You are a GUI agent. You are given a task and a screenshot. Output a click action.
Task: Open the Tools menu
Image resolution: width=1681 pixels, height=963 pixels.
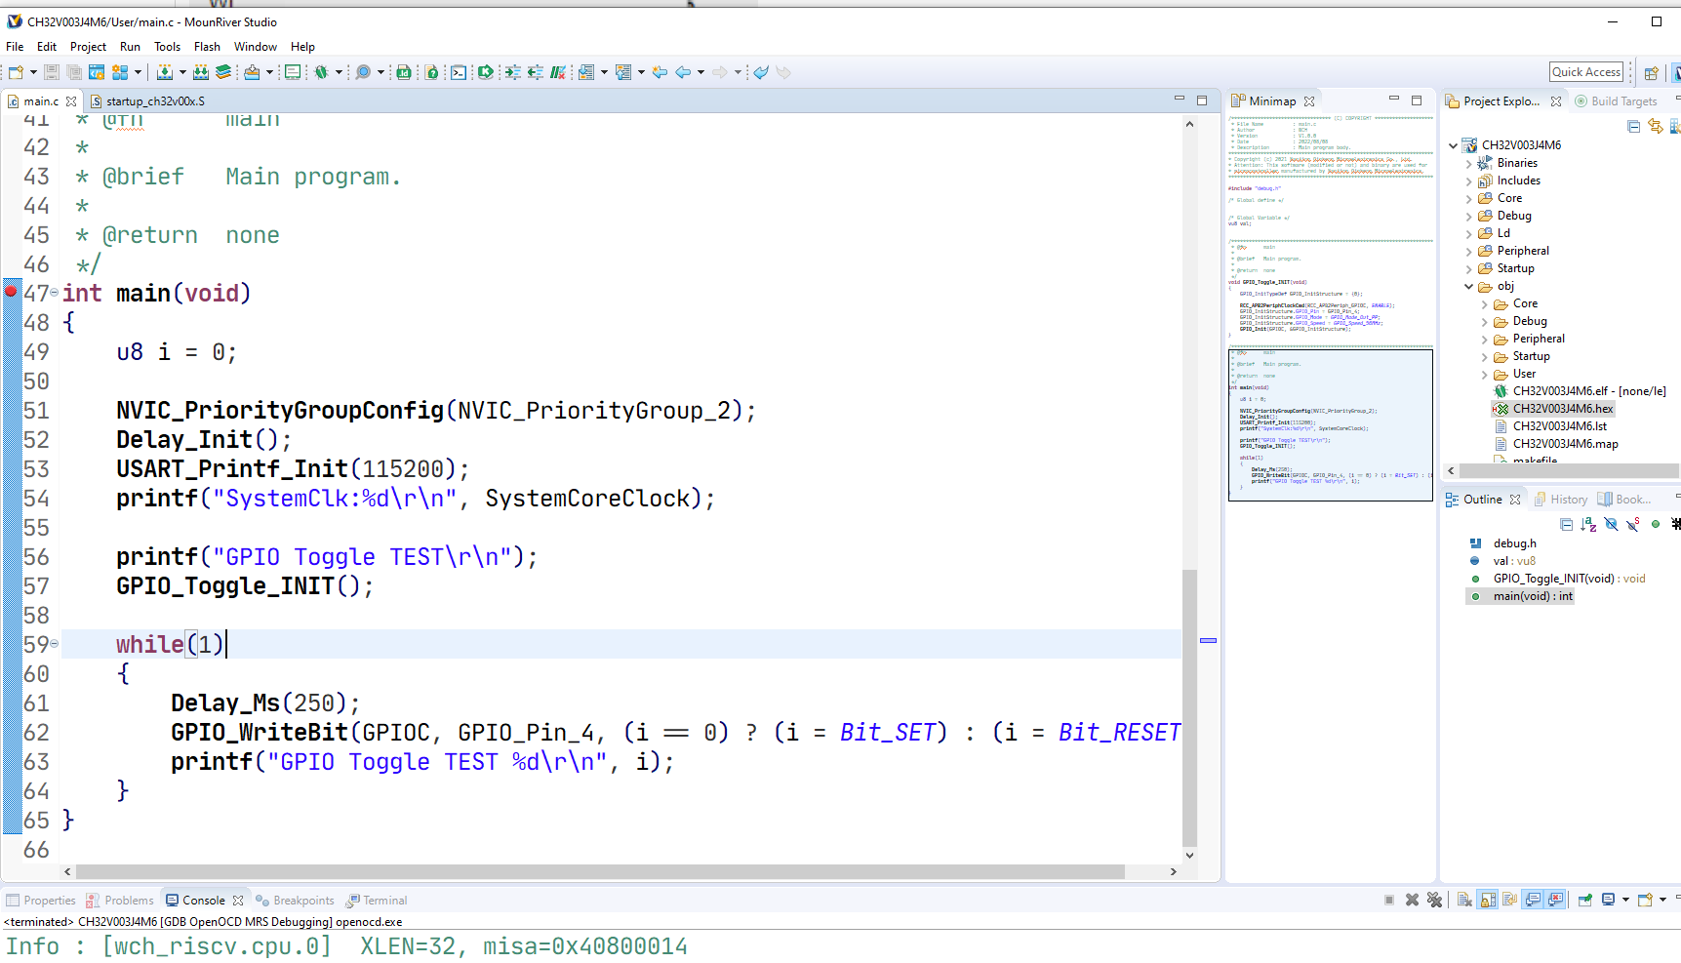coord(167,47)
